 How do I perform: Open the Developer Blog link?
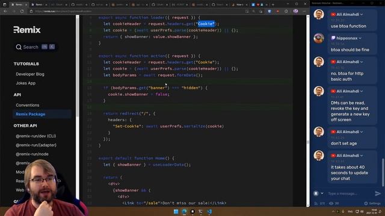(30, 74)
